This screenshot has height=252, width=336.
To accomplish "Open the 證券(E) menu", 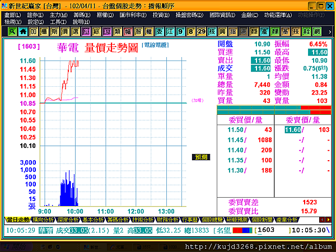I will coord(35,15).
